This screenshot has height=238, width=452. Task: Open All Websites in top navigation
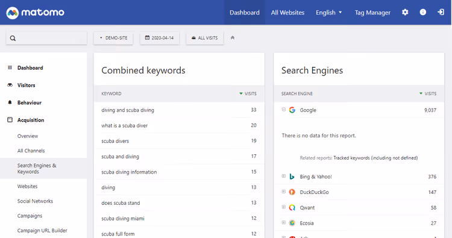(x=287, y=13)
